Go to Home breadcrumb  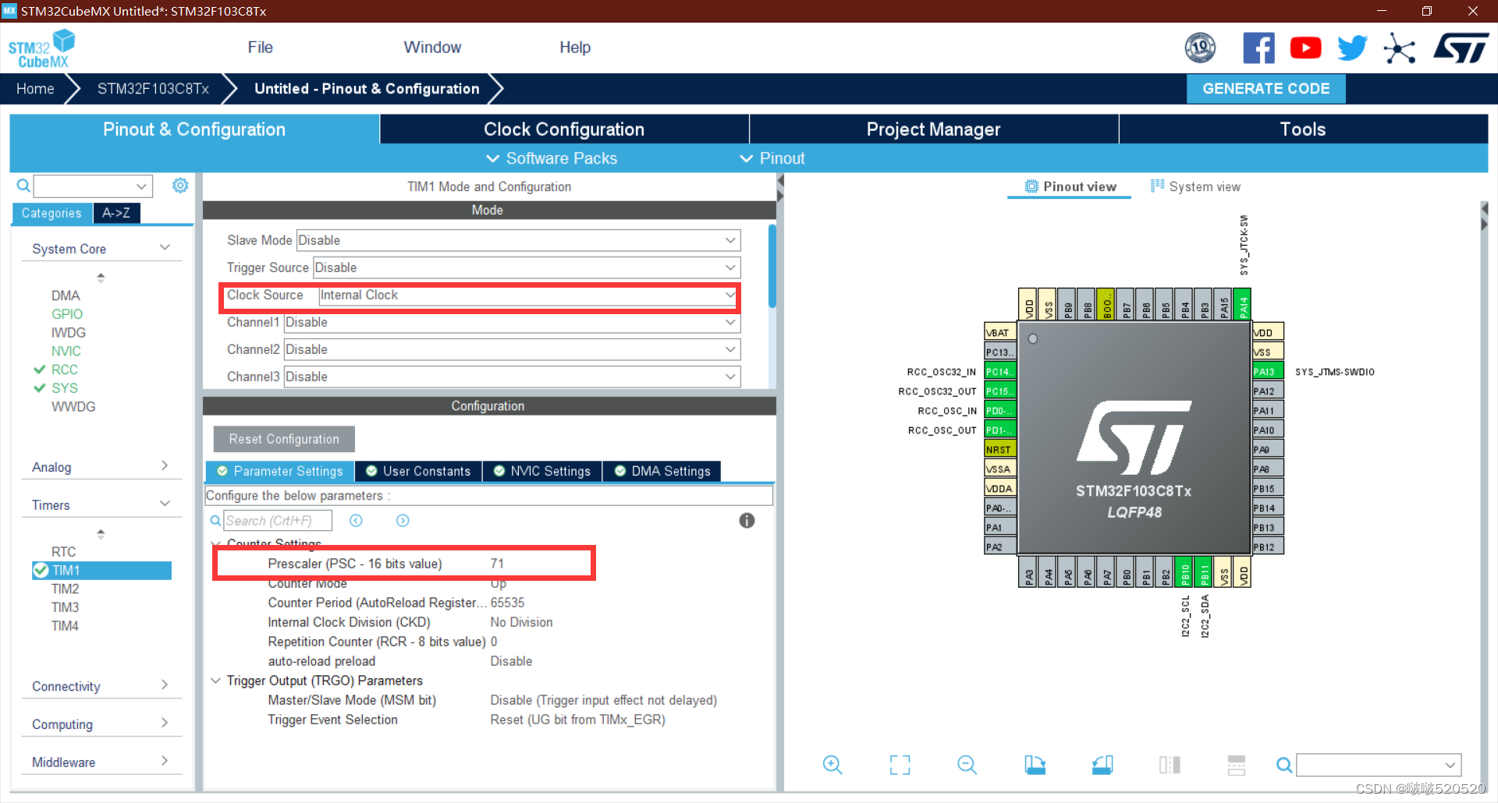[x=35, y=89]
